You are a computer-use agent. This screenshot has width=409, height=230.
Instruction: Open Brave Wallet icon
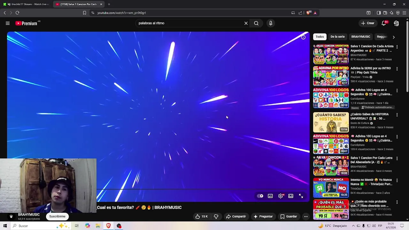tap(385, 13)
